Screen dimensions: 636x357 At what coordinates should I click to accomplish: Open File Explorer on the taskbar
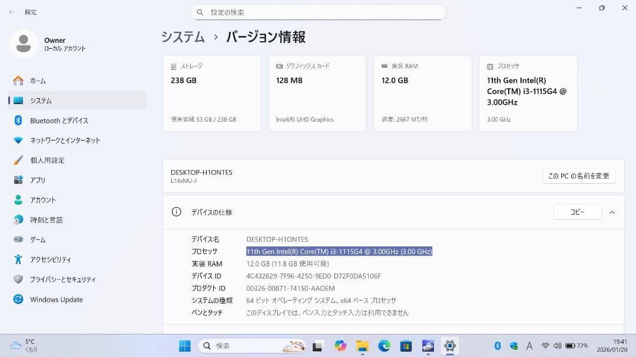pyautogui.click(x=362, y=346)
